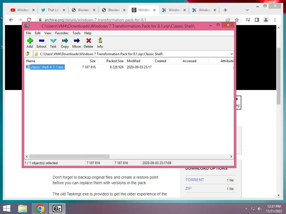Switch to the Twitter 'That Lin' tab
286x214 pixels.
(x=53, y=10)
